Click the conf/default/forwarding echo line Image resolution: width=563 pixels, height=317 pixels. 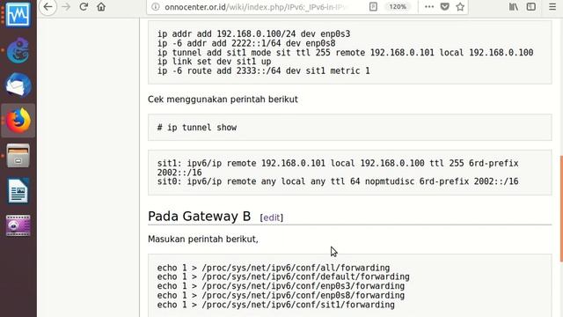click(283, 276)
